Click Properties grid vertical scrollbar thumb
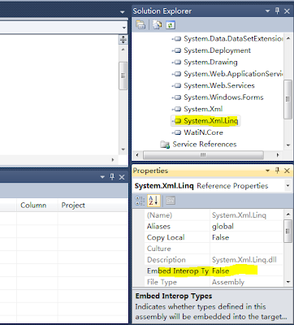Viewport: 294px width, 325px height. coord(288,231)
